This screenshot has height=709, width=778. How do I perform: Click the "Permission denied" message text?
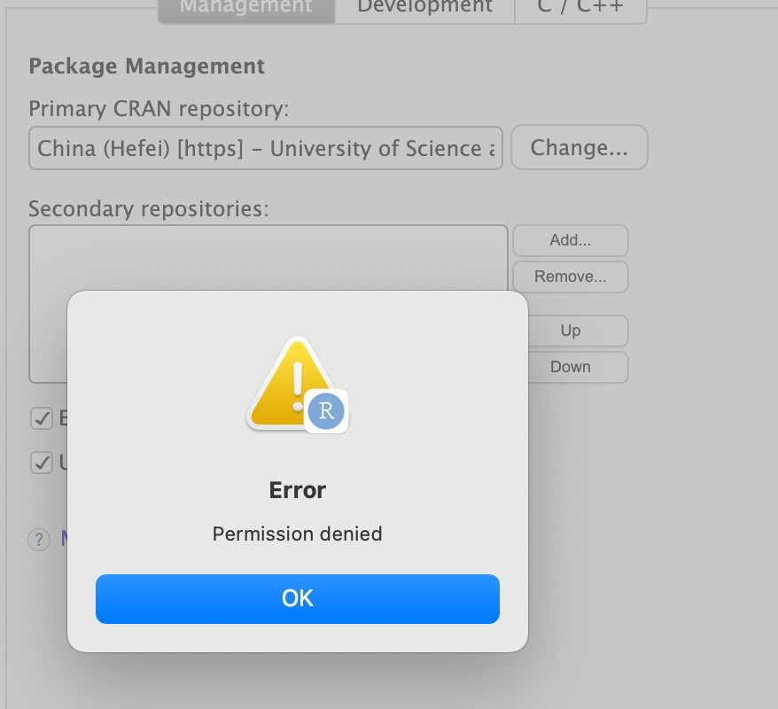point(298,534)
